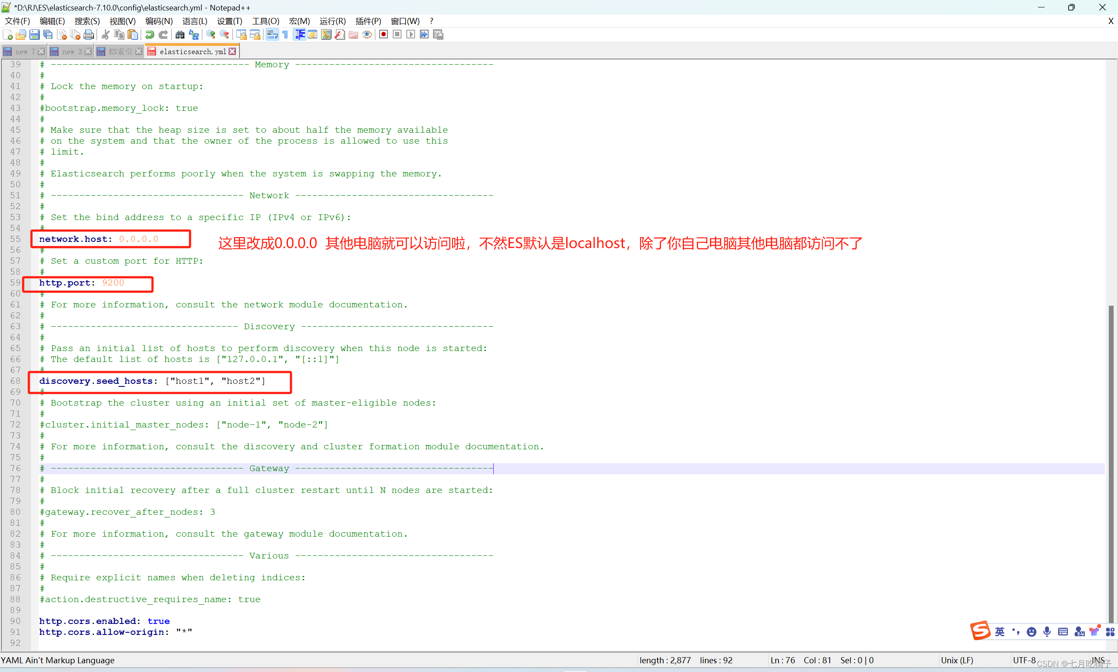This screenshot has width=1118, height=672.
Task: Click the Find binoculars icon
Action: [180, 34]
